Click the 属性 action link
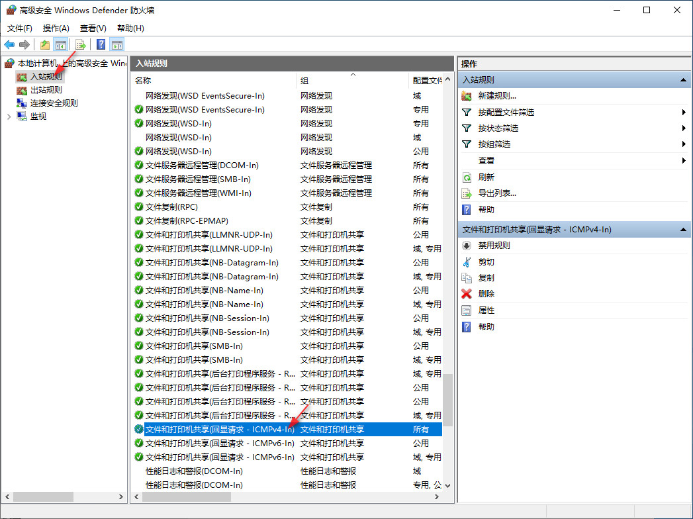This screenshot has height=519, width=693. click(486, 310)
